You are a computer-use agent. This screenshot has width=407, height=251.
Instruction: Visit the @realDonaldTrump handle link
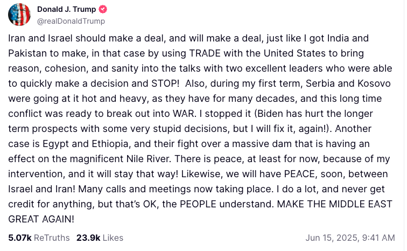click(x=71, y=21)
